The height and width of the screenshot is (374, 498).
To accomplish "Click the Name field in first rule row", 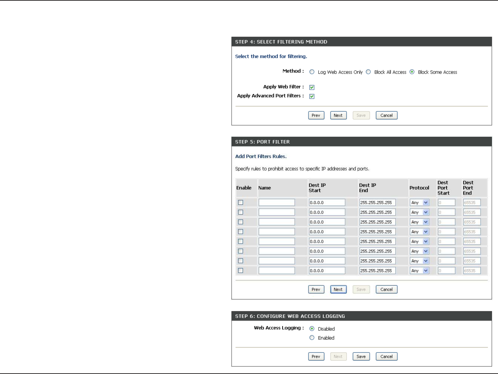I will pos(277,202).
